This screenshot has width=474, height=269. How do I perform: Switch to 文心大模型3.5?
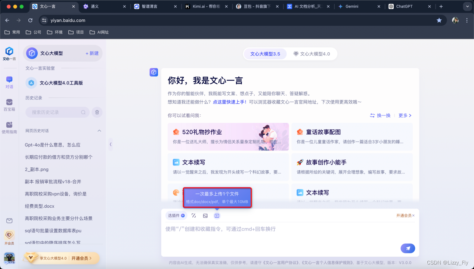[265, 54]
